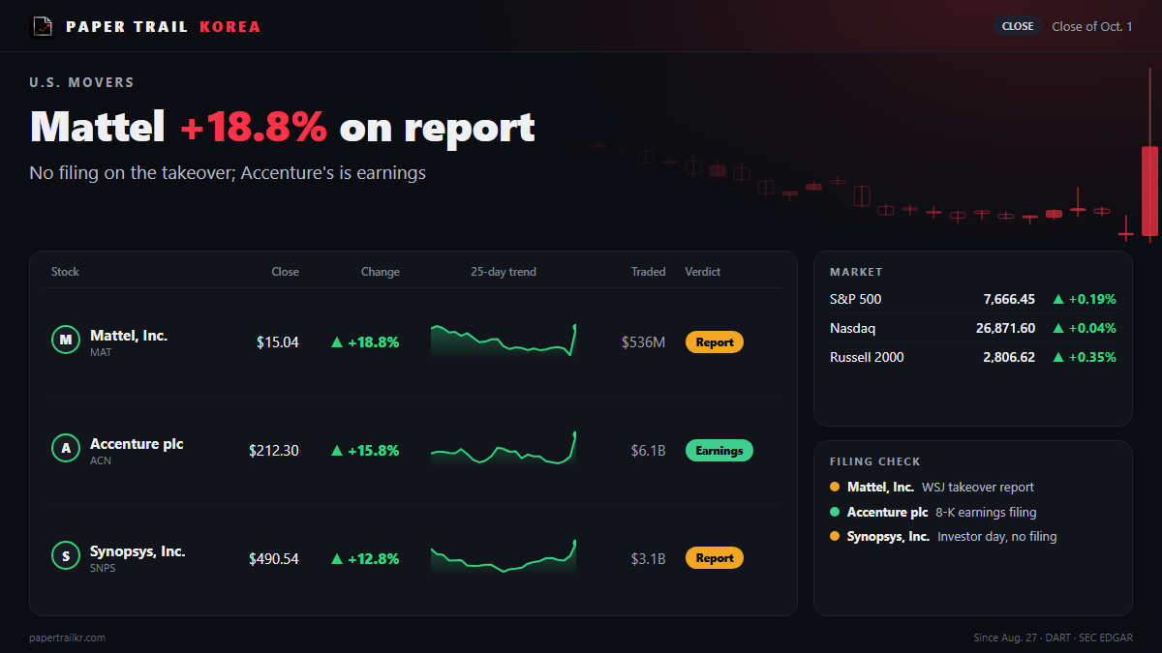Click the Stock column header

coord(65,272)
